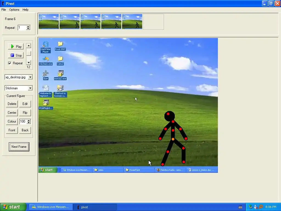Click the QuickTime Player icon in the background
This screenshot has width=281, height=211.
(46, 47)
